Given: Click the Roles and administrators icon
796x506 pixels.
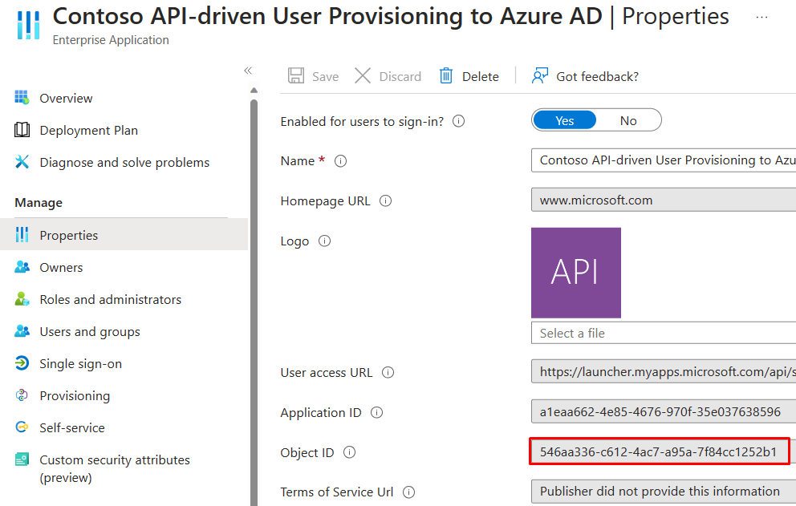Looking at the screenshot, I should pyautogui.click(x=22, y=299).
